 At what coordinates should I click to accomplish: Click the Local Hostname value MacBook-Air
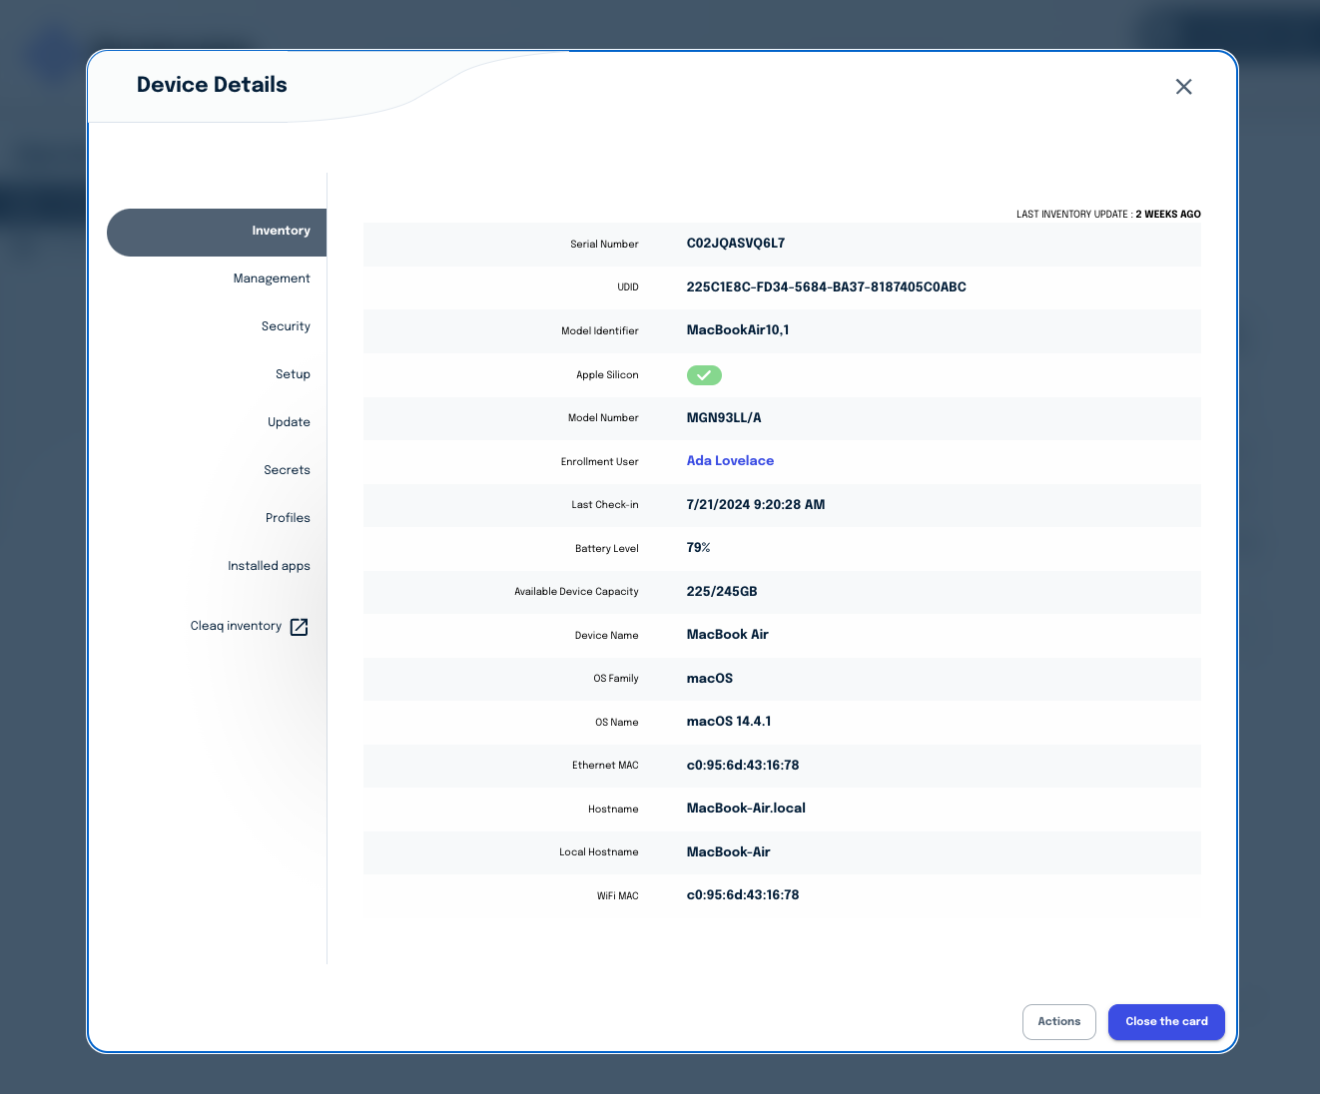(x=728, y=852)
